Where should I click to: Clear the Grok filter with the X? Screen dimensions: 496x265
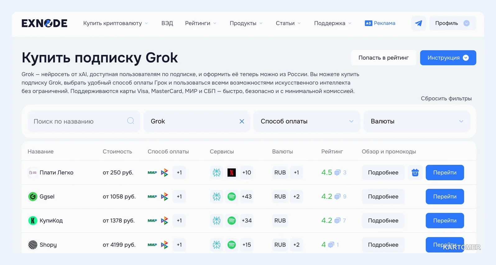point(242,121)
